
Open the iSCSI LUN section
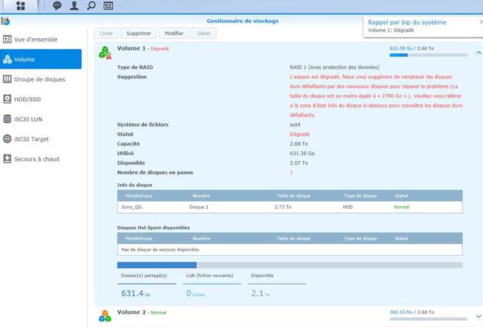(x=28, y=119)
